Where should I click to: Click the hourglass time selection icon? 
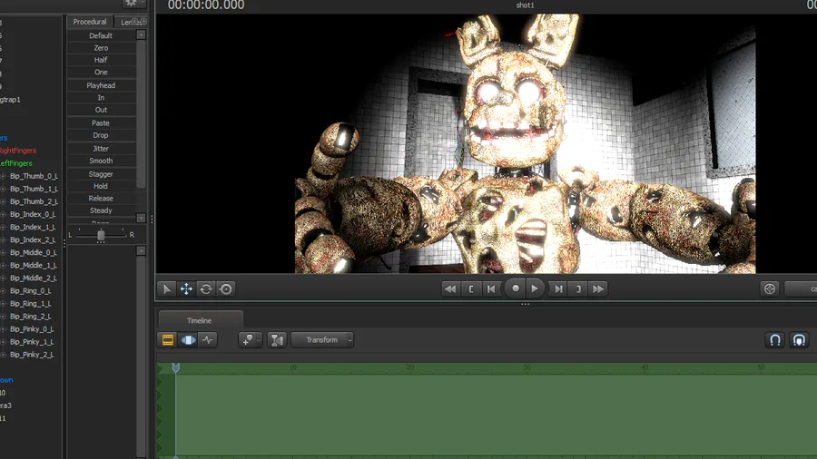point(277,340)
